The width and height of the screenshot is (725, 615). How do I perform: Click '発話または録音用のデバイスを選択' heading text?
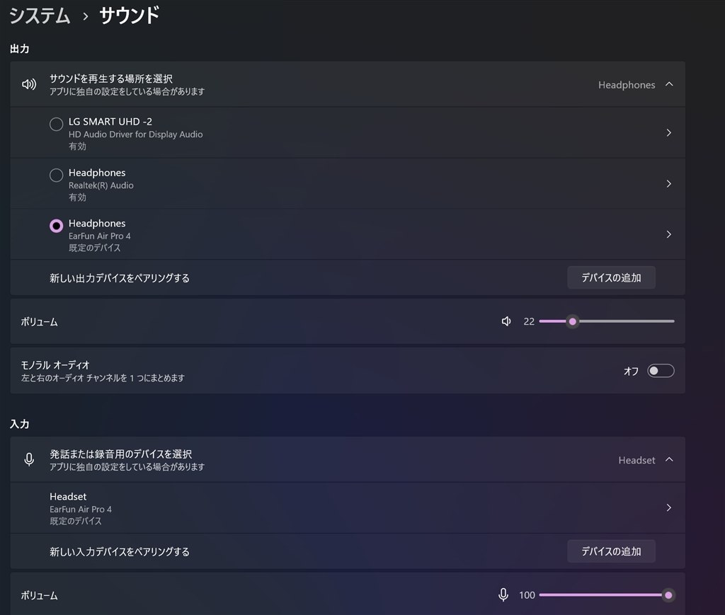[120, 454]
